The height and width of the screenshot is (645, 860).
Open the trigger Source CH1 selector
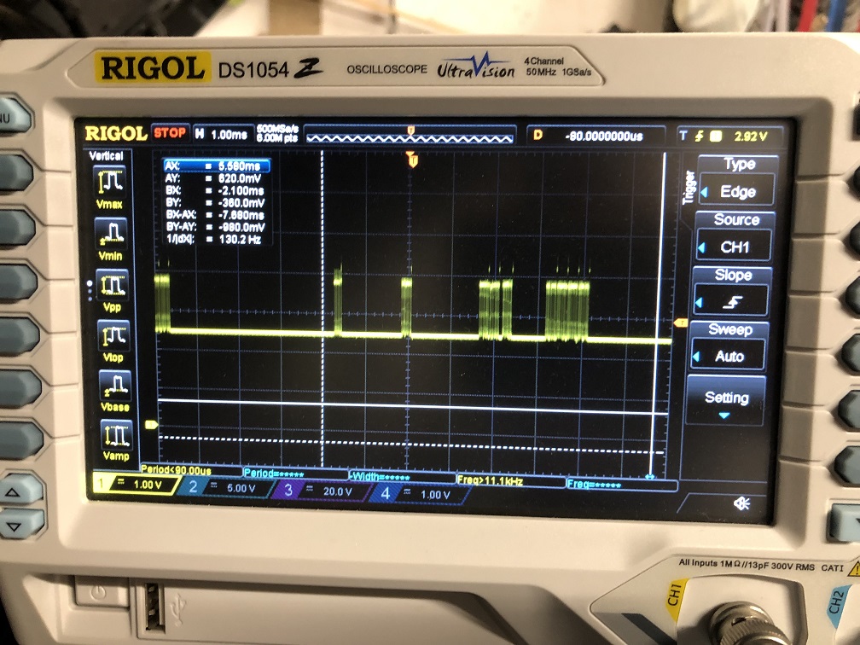[735, 236]
